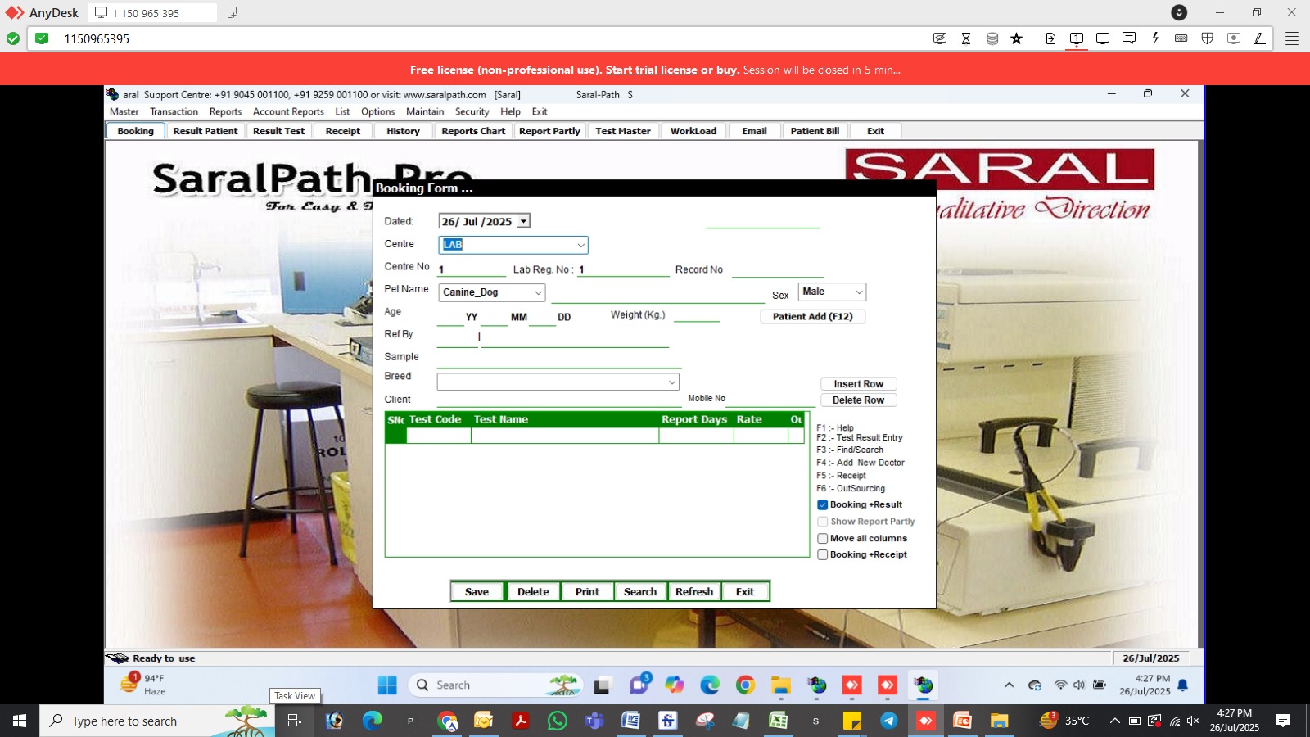
Task: Click AnyDesk profile download badge icon
Action: [1179, 12]
